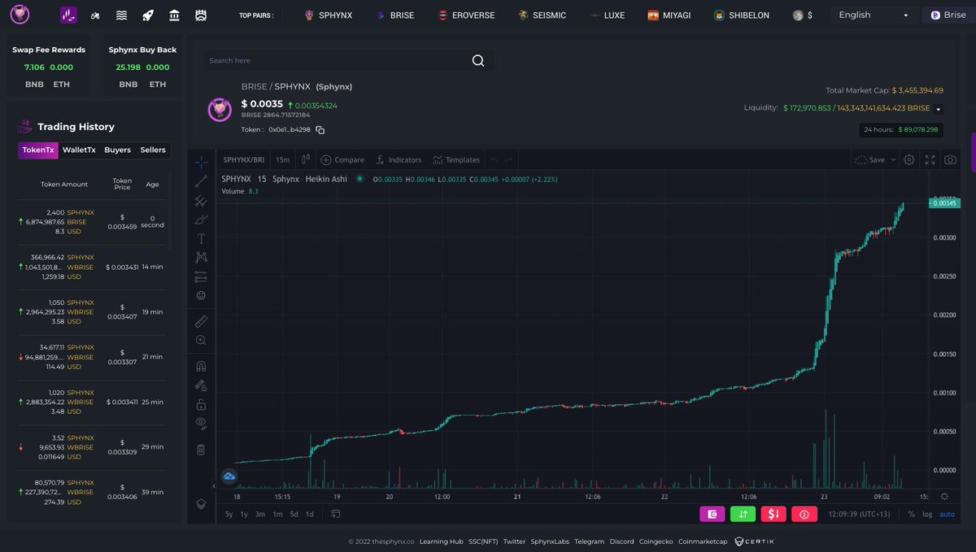This screenshot has height=552, width=976.
Task: Set the chart range to 1d
Action: tap(309, 514)
